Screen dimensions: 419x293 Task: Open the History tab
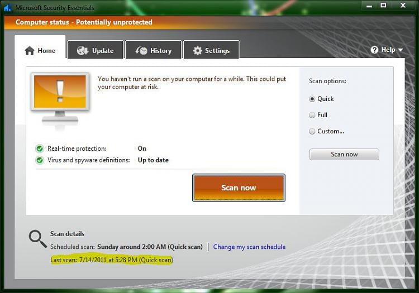[x=154, y=50]
